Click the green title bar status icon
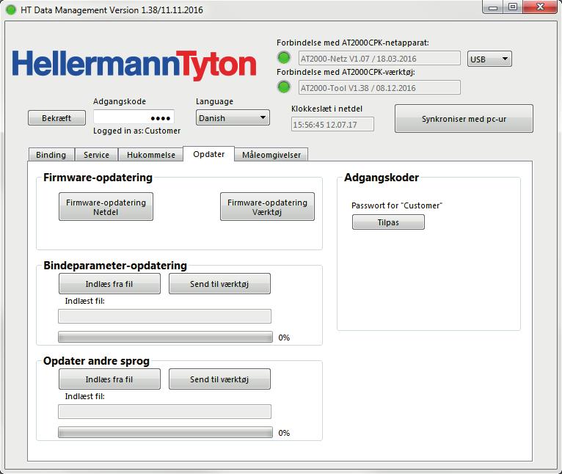This screenshot has height=474, width=562. (11, 10)
